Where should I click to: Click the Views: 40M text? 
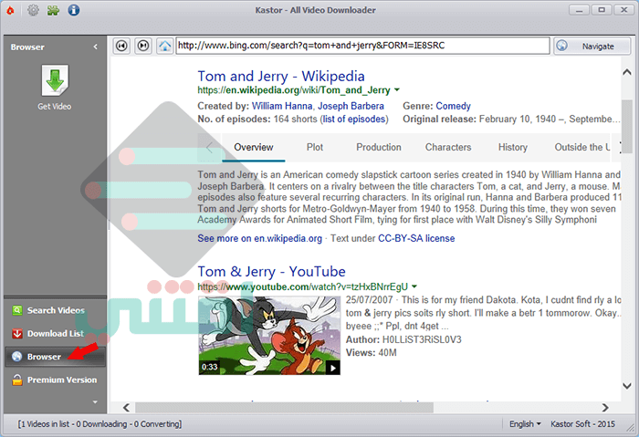[372, 353]
